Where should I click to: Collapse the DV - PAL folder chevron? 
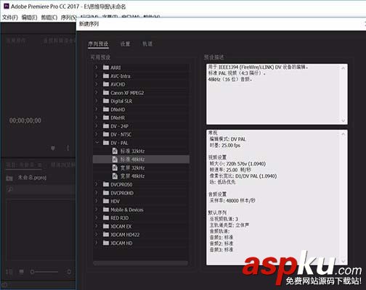point(97,143)
